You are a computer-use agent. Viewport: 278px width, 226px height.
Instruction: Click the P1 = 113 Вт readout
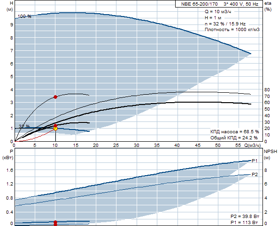pyautogui.click(x=244, y=222)
